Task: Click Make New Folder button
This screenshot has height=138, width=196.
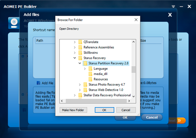Action: click(x=73, y=110)
